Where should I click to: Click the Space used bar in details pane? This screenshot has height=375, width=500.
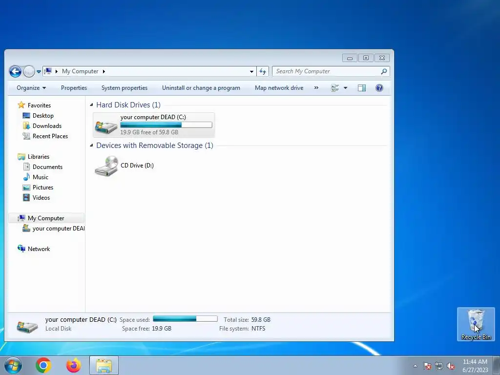click(x=185, y=318)
